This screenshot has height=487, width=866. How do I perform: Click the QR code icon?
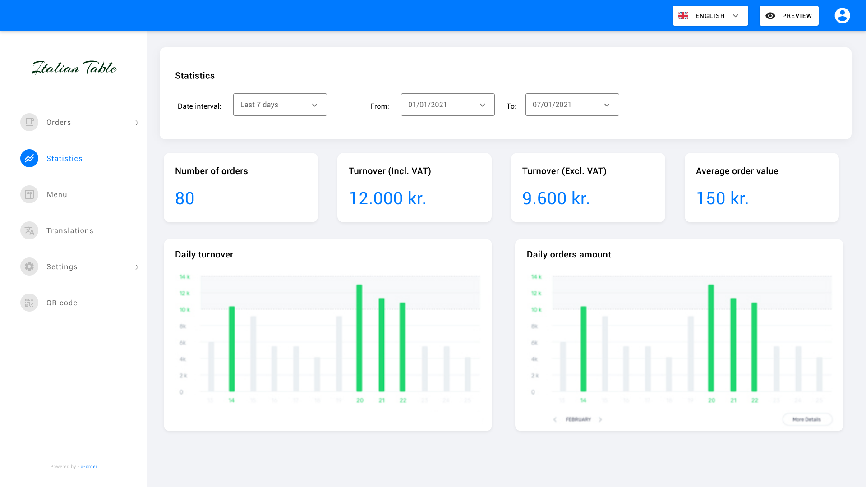click(x=29, y=303)
